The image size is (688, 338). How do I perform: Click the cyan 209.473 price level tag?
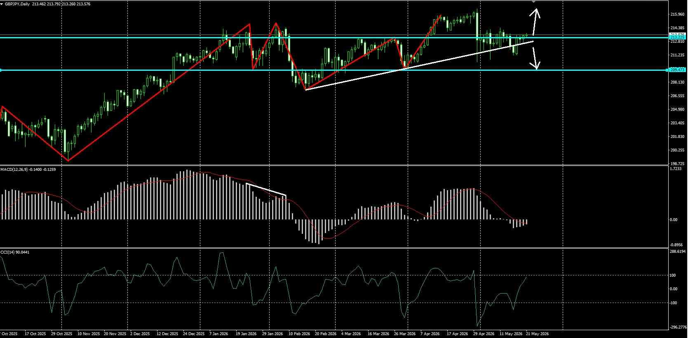677,70
